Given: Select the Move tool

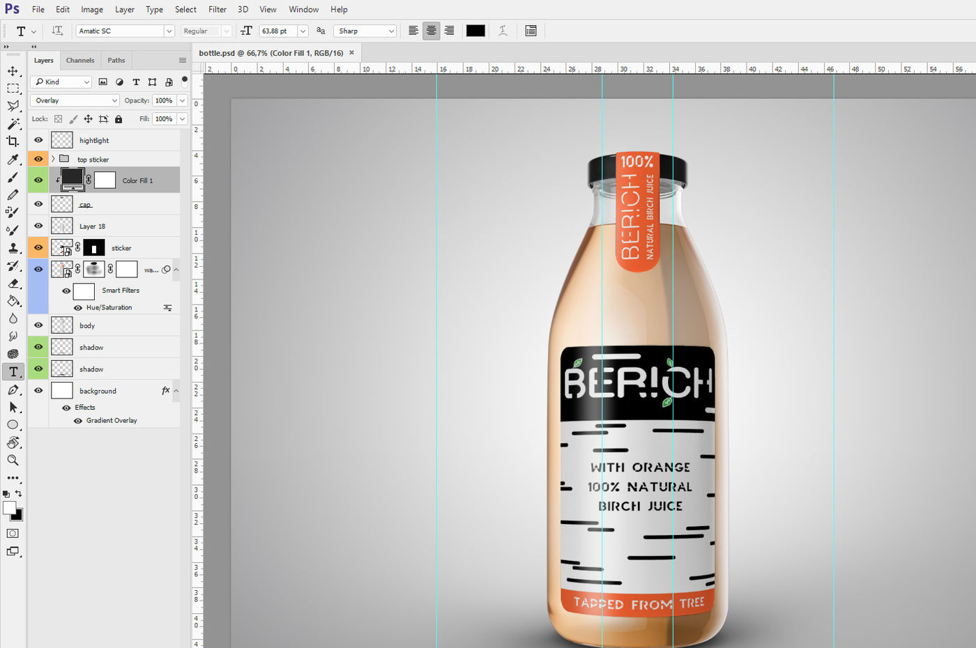Looking at the screenshot, I should click(x=13, y=71).
